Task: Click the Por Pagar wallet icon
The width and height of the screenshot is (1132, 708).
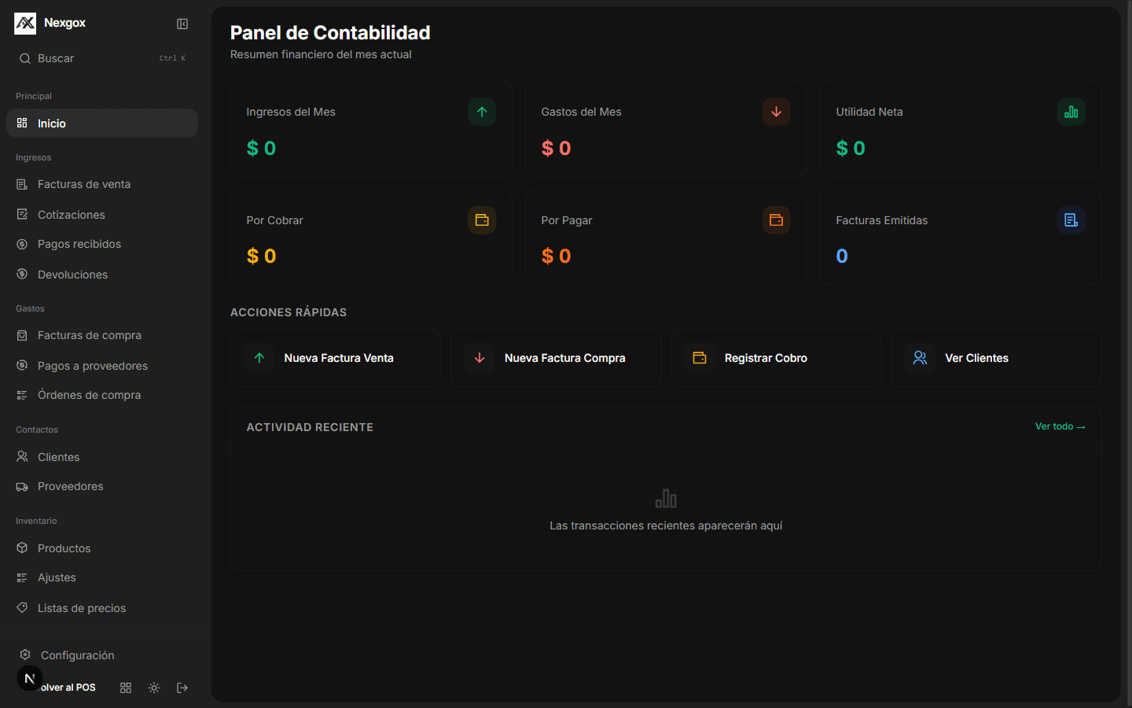Action: coord(777,220)
